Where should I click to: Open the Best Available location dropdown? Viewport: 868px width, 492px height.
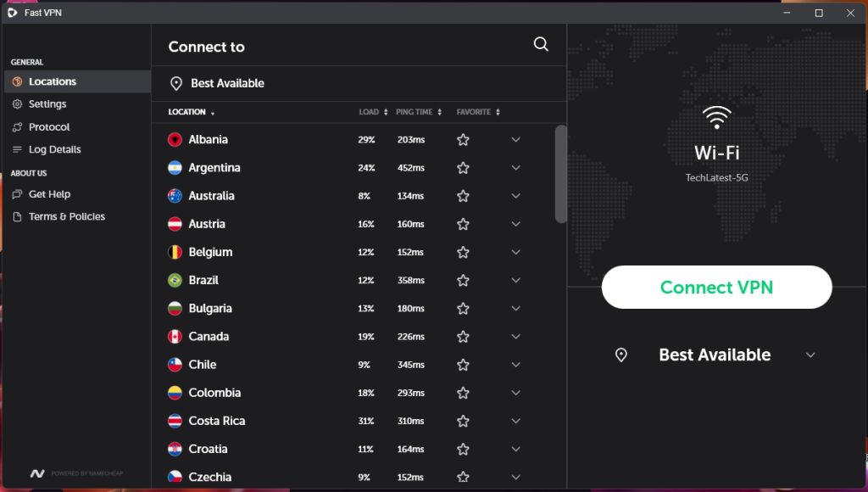[810, 355]
